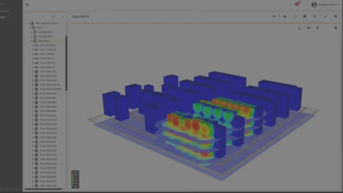
Task: Open the hamburger navigation menu
Action: (x=27, y=4)
